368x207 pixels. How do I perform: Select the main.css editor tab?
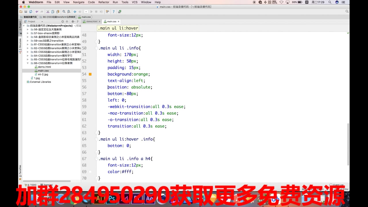112,22
